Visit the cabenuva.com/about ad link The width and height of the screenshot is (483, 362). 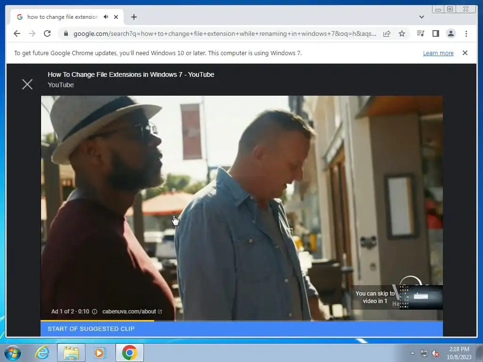pos(132,312)
